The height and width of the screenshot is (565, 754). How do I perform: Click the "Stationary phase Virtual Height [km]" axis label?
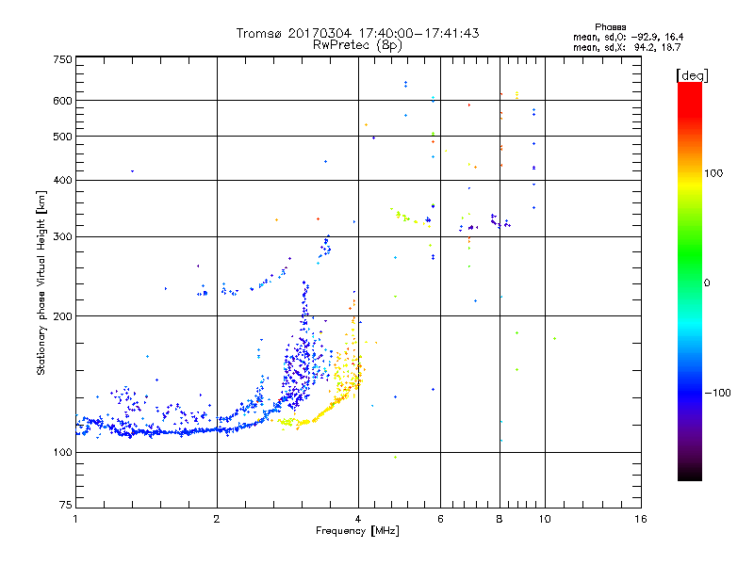coord(41,283)
